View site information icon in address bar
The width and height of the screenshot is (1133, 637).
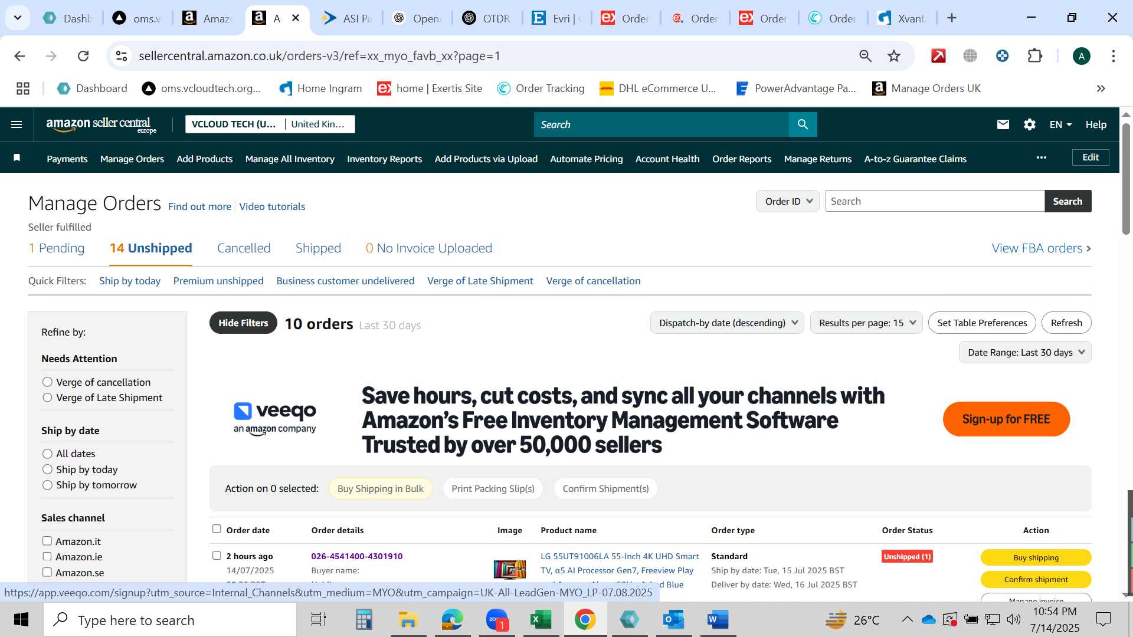(x=122, y=56)
